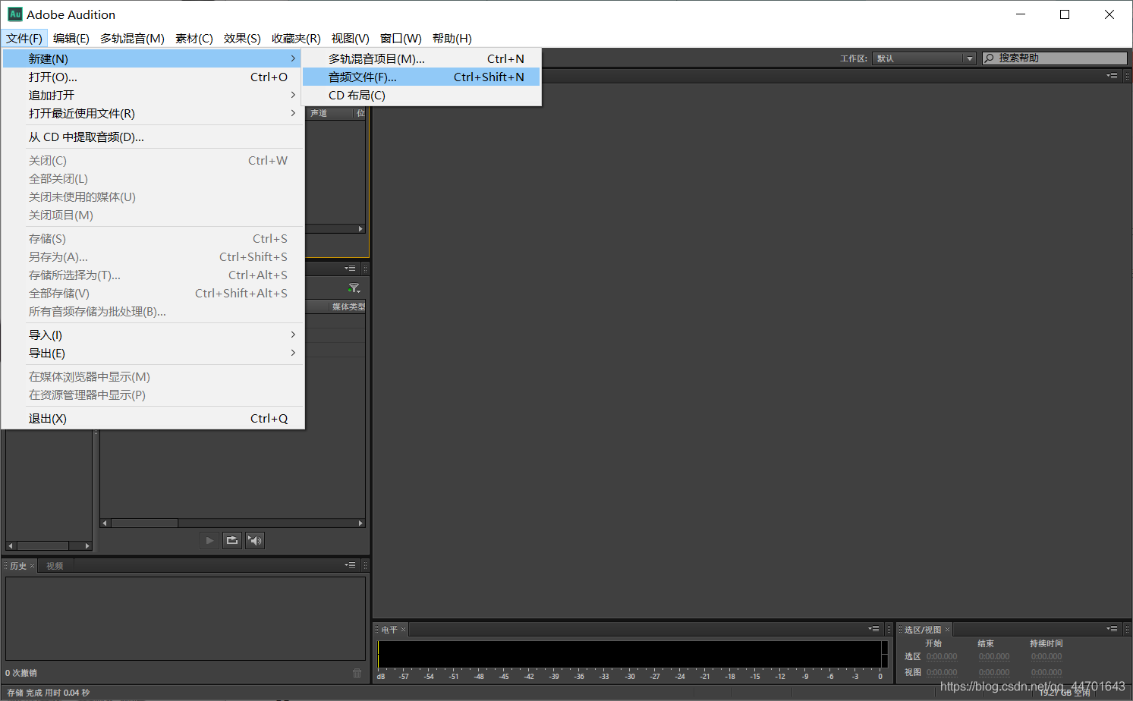The image size is (1133, 701).
Task: Click the level meter bar
Action: pyautogui.click(x=633, y=654)
